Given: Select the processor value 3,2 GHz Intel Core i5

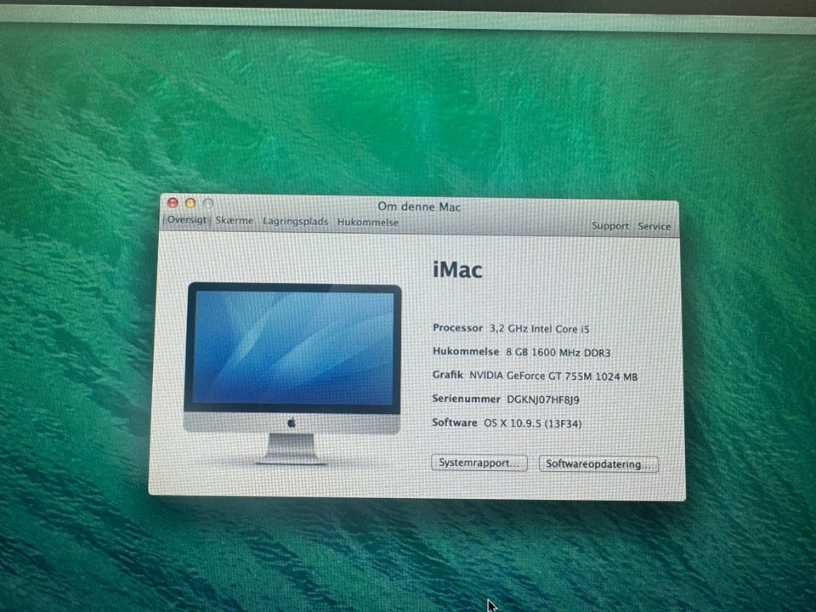Looking at the screenshot, I should [539, 329].
